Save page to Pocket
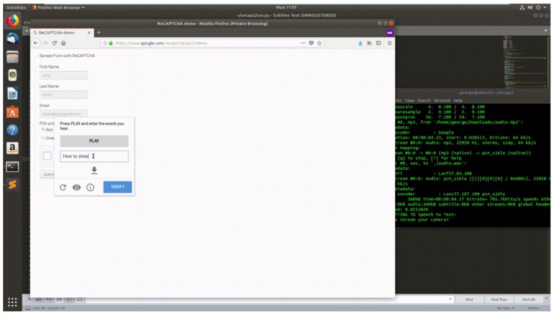The width and height of the screenshot is (553, 315). point(311,43)
